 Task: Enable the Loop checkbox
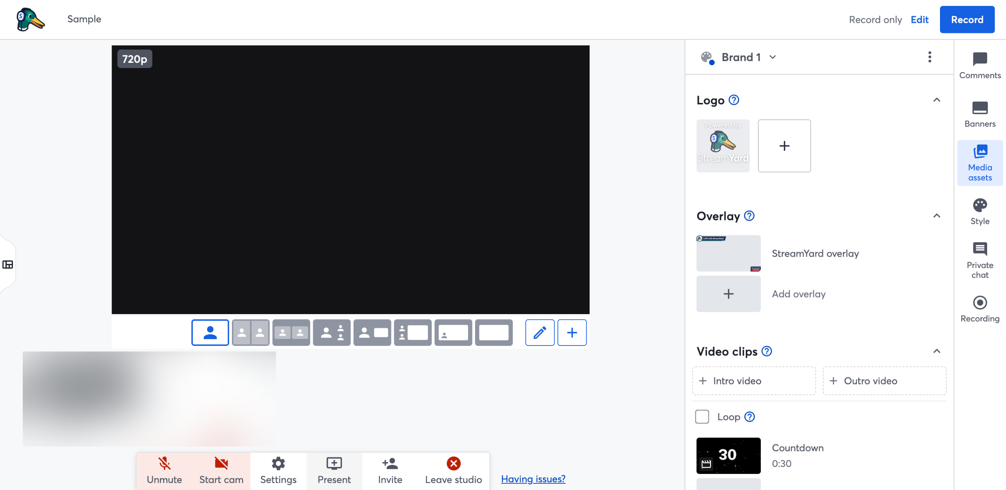click(702, 417)
